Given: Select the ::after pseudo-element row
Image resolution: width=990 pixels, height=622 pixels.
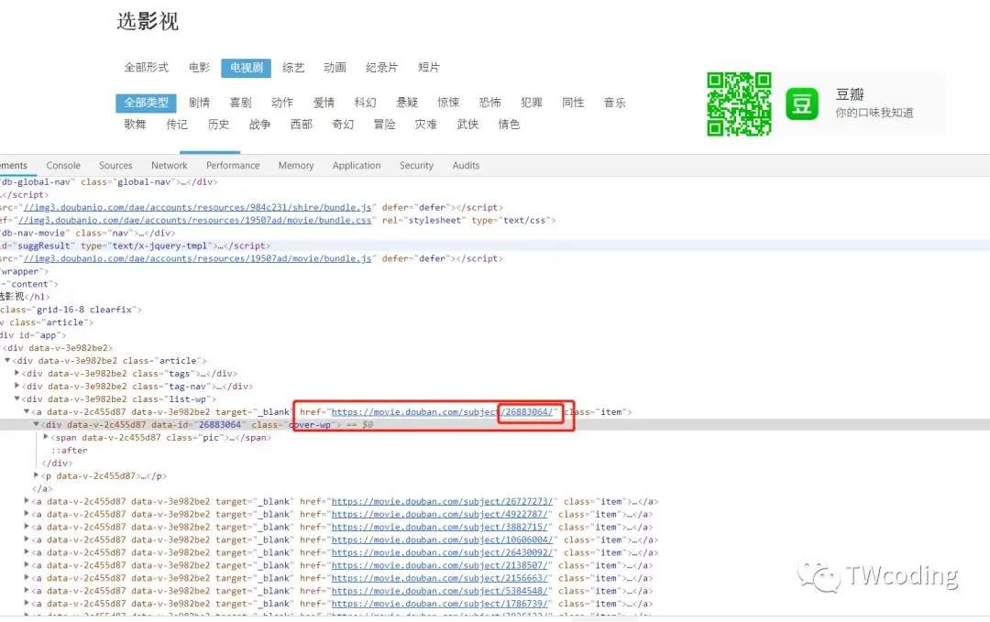Looking at the screenshot, I should click(70, 451).
